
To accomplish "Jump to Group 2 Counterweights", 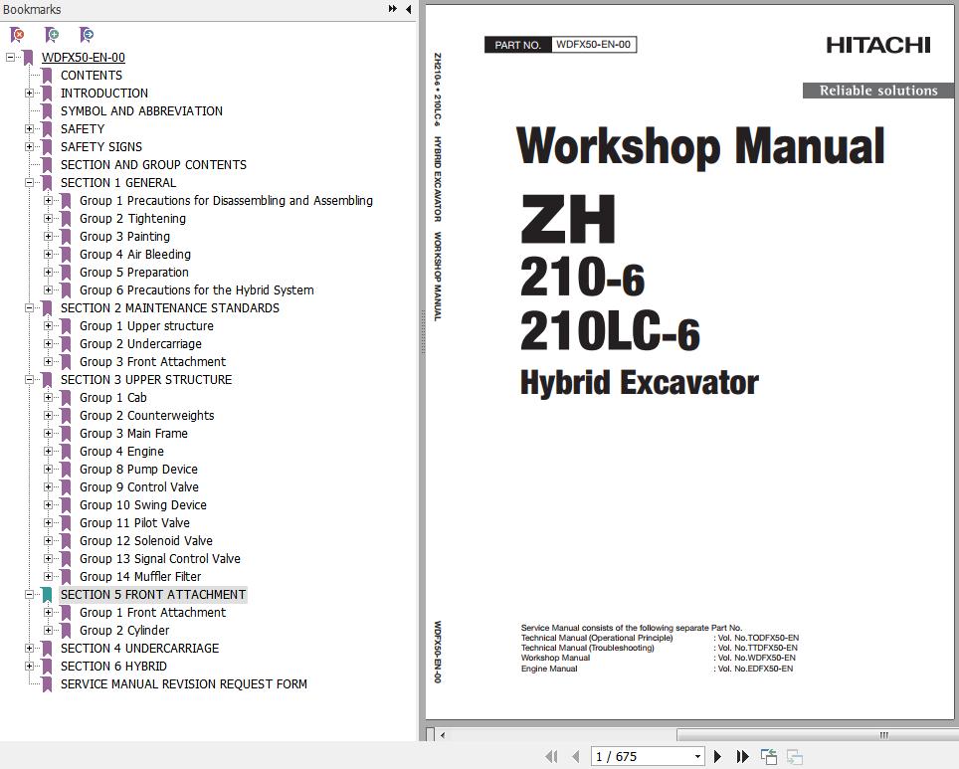I will [x=147, y=416].
